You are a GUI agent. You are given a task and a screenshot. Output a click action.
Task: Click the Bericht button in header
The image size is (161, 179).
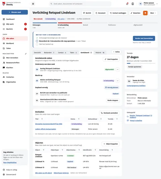coord(87,13)
